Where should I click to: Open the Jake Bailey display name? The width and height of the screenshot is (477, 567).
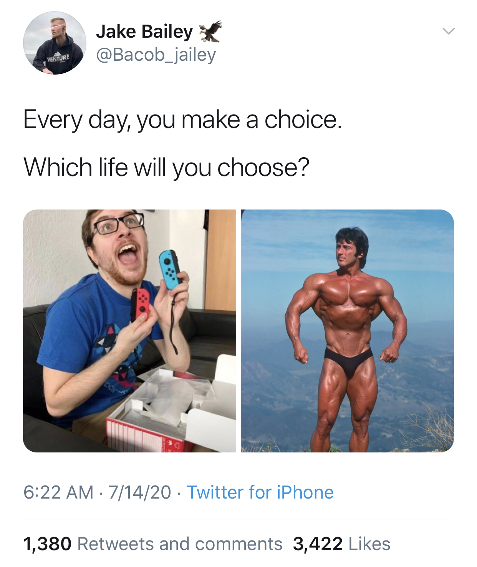(144, 32)
